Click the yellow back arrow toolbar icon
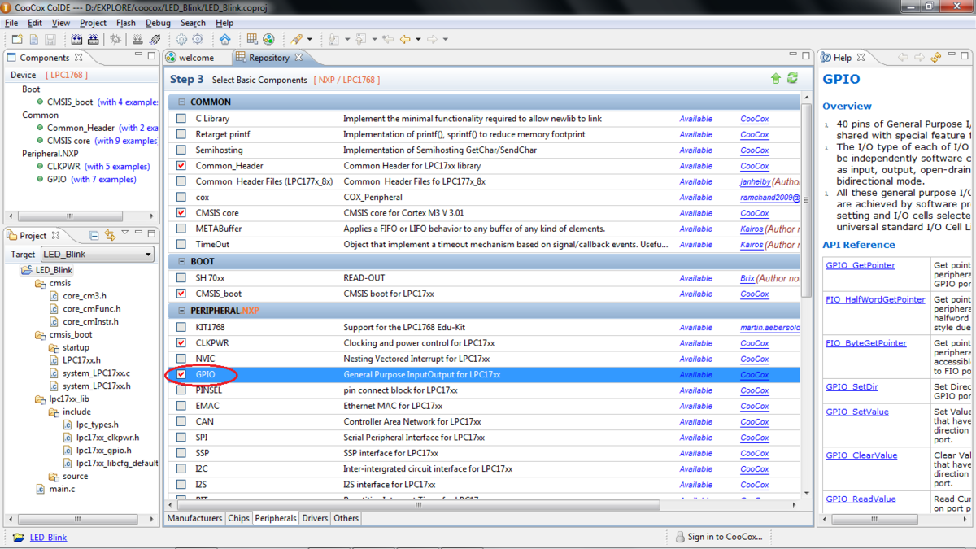This screenshot has height=549, width=976. coord(404,39)
